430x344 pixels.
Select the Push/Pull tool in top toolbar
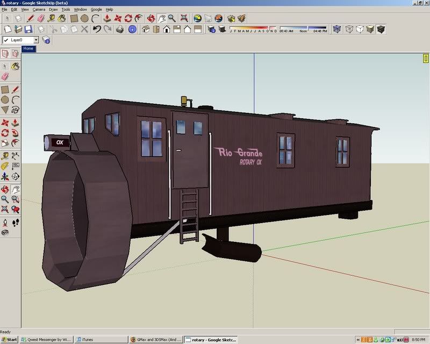[107, 19]
